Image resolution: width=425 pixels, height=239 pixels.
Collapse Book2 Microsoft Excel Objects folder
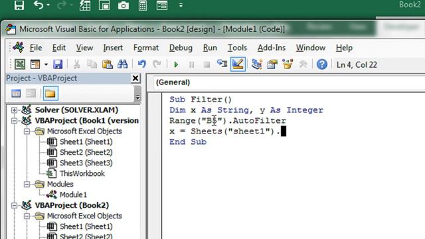tap(27, 216)
